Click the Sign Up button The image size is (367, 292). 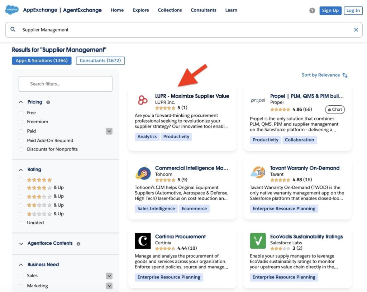pyautogui.click(x=330, y=10)
